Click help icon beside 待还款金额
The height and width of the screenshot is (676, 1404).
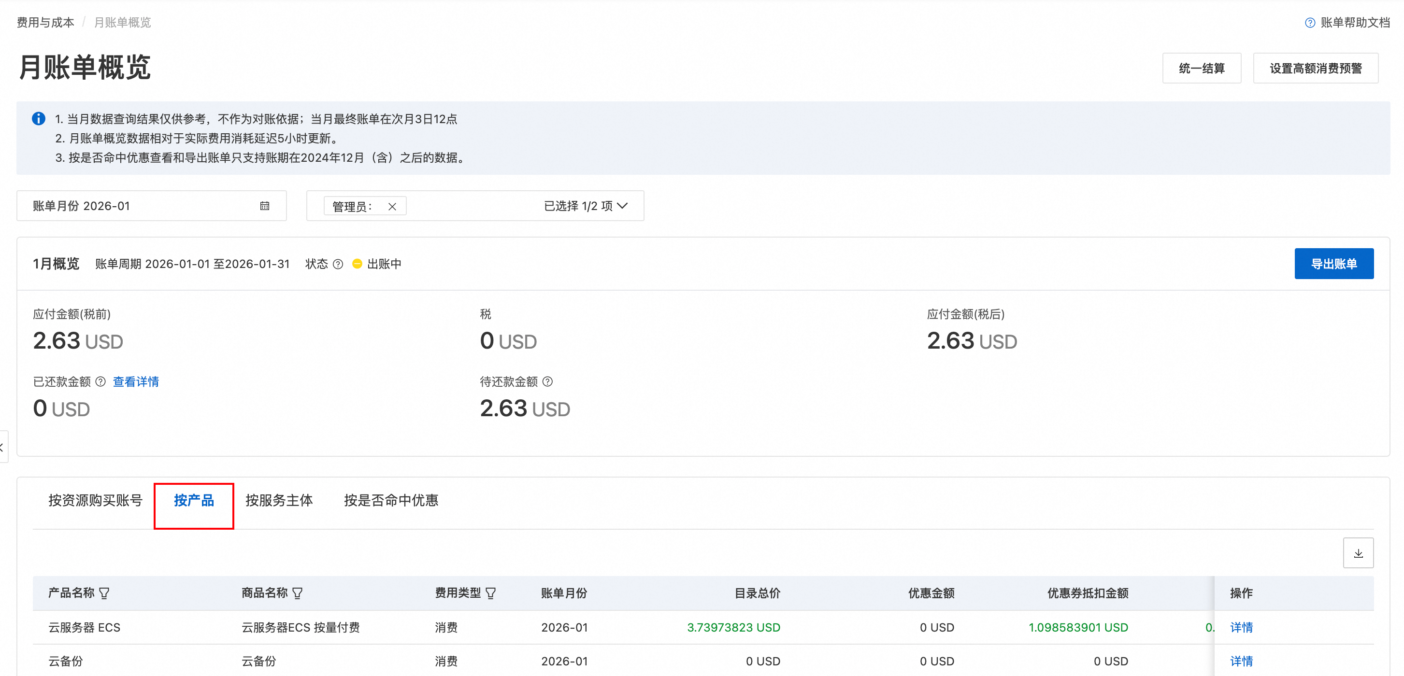548,382
